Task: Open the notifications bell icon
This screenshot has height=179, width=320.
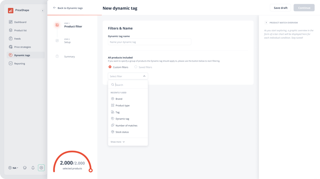Action: point(33,168)
